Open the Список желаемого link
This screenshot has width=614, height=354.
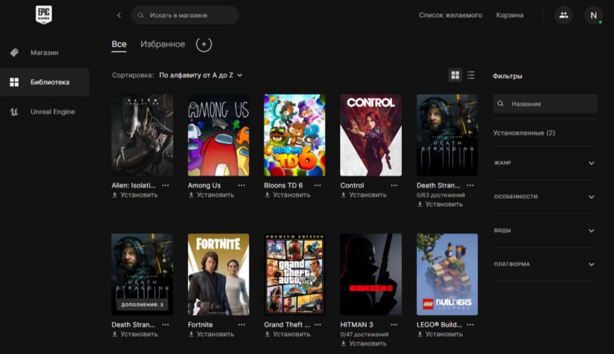(x=450, y=15)
